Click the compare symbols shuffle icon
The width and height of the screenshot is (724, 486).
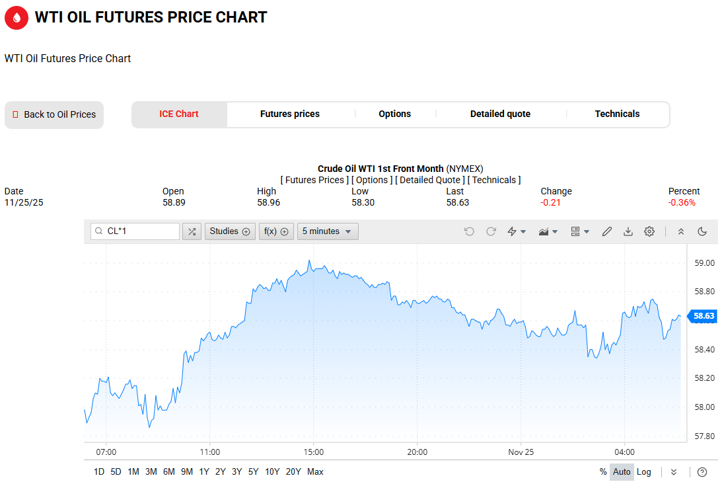pyautogui.click(x=192, y=231)
